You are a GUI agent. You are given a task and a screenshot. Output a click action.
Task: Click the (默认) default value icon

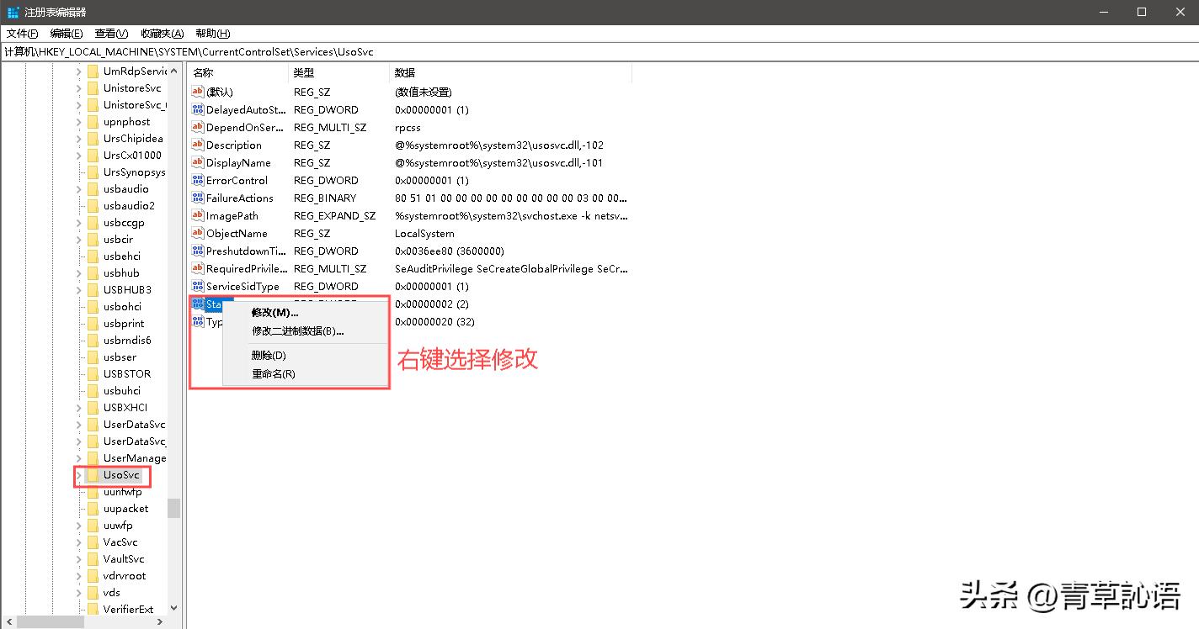pyautogui.click(x=198, y=92)
